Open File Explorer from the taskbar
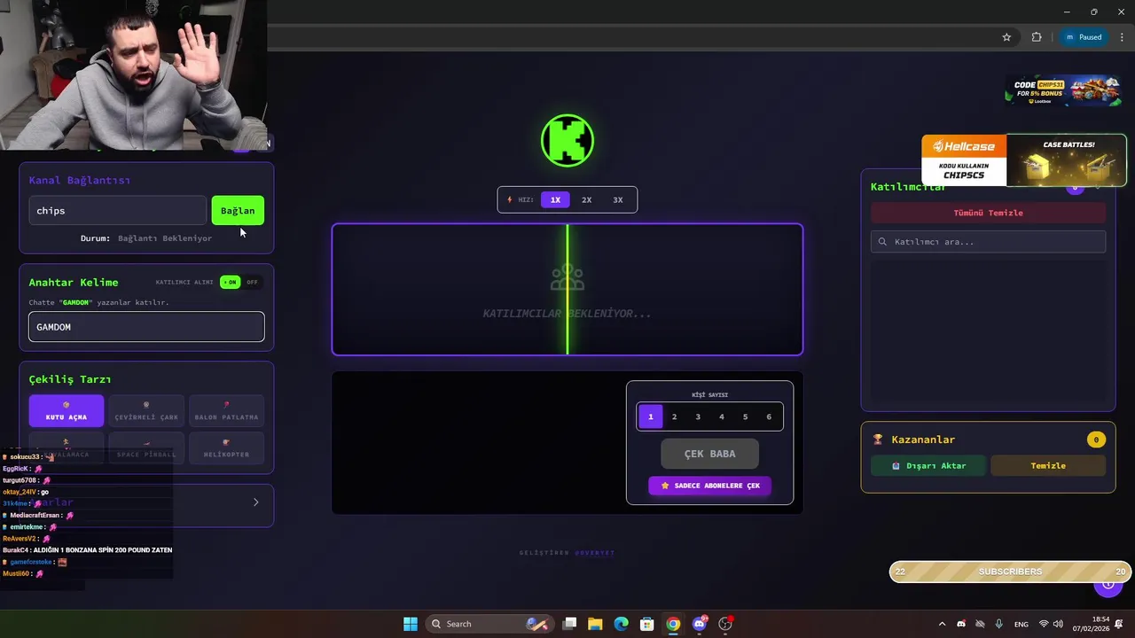The height and width of the screenshot is (638, 1135). [595, 624]
